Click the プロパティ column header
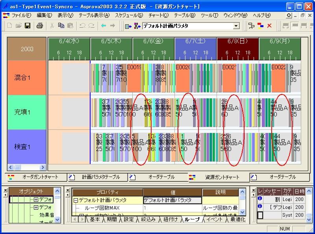Image resolution: width=315 pixels, height=234 pixels. pyautogui.click(x=107, y=192)
